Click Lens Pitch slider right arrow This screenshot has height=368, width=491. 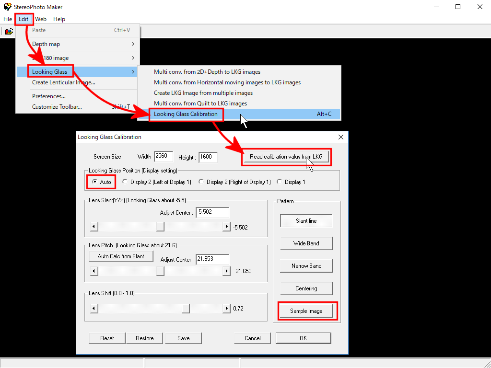(226, 271)
